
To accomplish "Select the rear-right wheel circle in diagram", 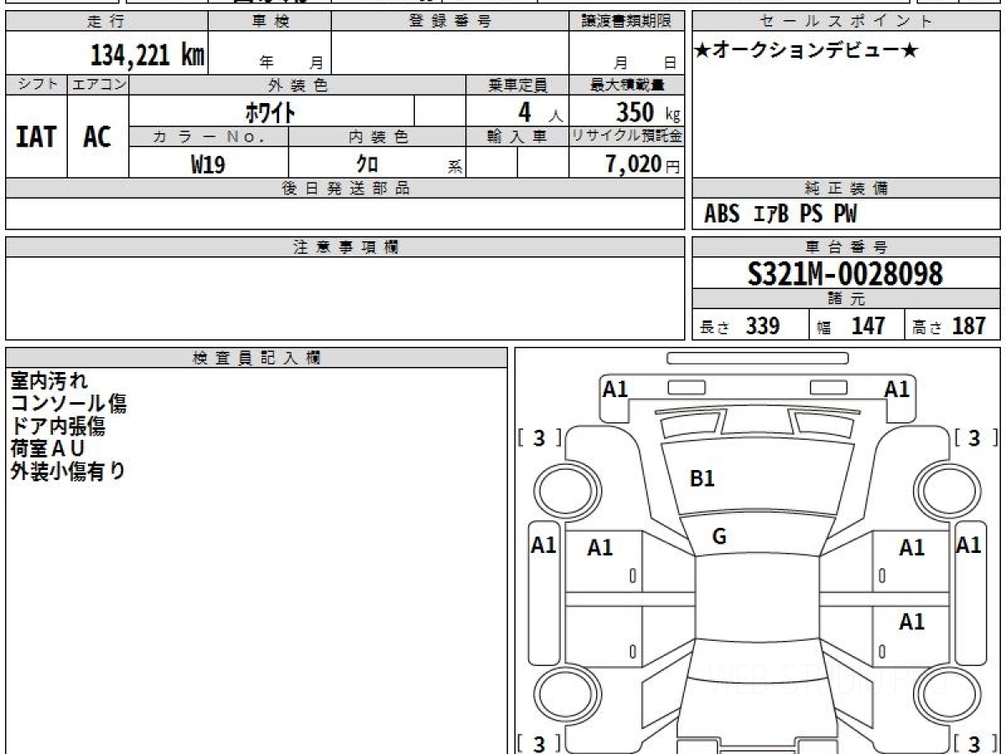I will [x=947, y=695].
